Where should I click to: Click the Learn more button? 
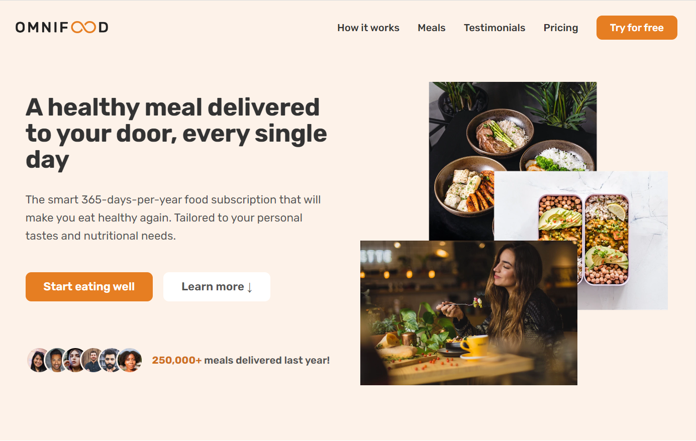click(x=217, y=287)
